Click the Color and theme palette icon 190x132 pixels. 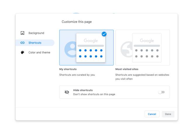(x=23, y=52)
